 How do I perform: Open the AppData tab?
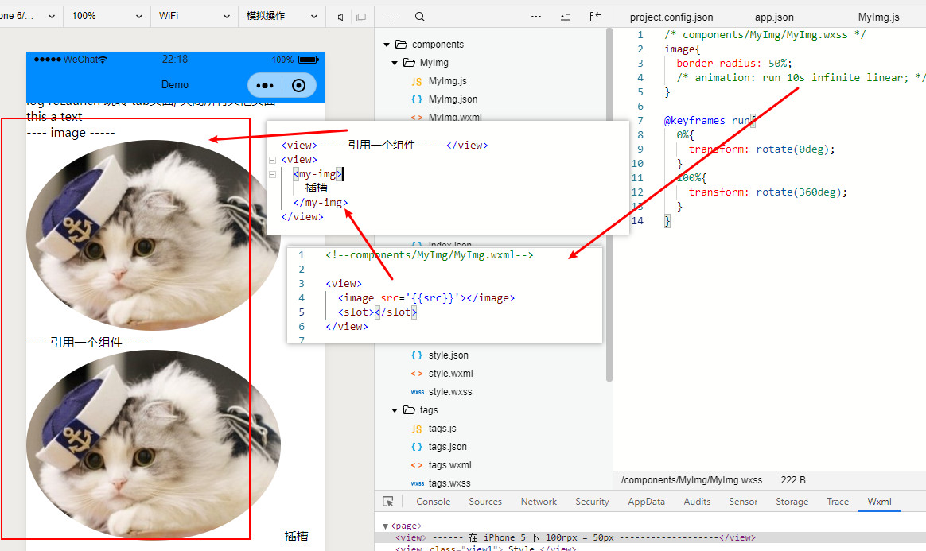646,502
